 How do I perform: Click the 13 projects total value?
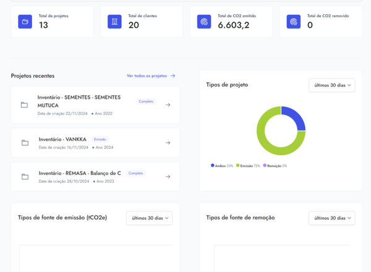(43, 25)
